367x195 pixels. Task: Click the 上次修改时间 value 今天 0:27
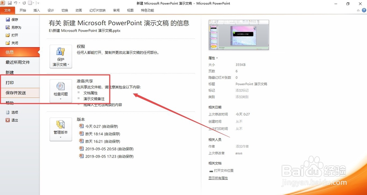pyautogui.click(x=243, y=114)
